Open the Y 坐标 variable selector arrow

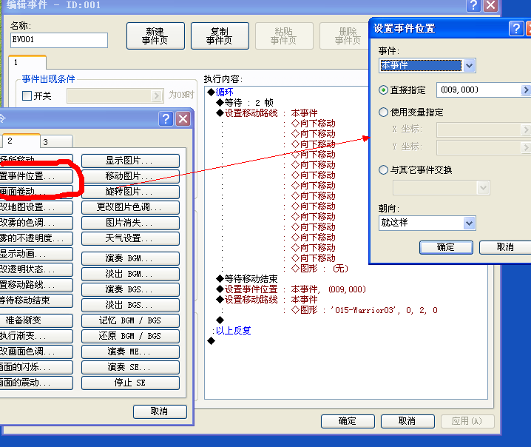[x=525, y=147]
